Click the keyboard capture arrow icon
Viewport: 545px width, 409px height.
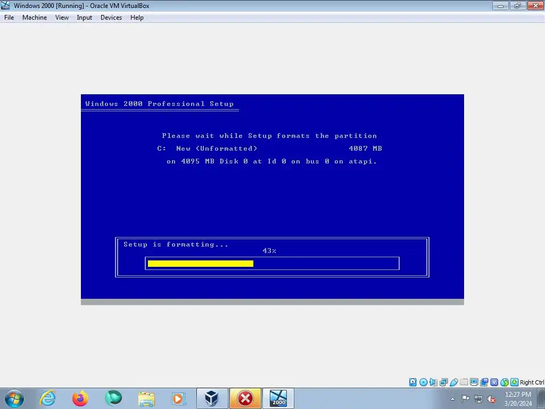pyautogui.click(x=515, y=382)
